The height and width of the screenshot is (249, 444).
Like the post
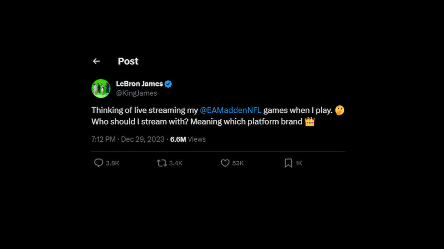click(x=225, y=163)
